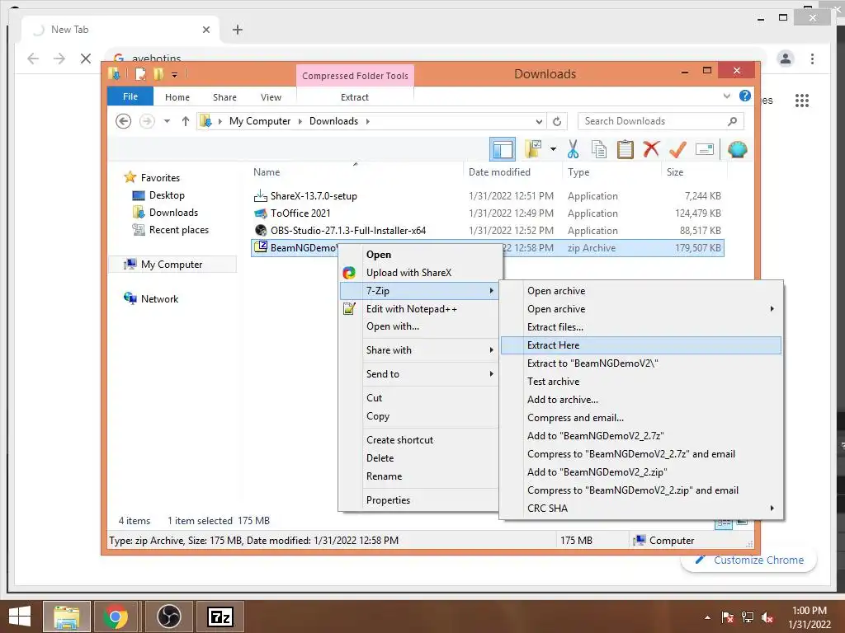Image resolution: width=845 pixels, height=633 pixels.
Task: Expand the ribbon chevron near help icon
Action: 726,96
